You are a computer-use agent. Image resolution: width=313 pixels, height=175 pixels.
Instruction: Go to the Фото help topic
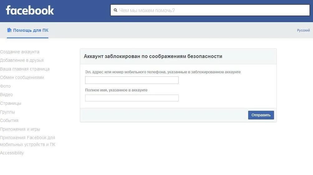(5, 86)
